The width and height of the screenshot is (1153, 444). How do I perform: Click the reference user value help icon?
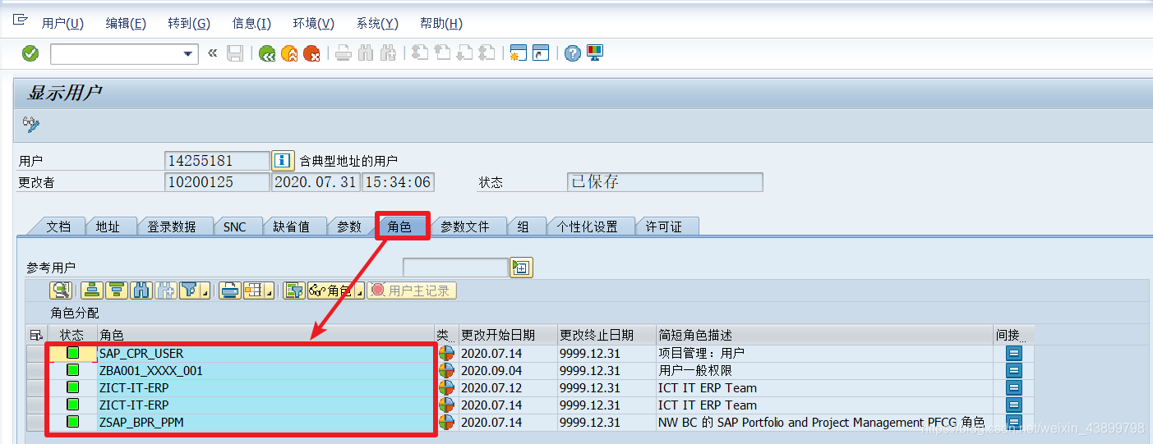[x=521, y=267]
